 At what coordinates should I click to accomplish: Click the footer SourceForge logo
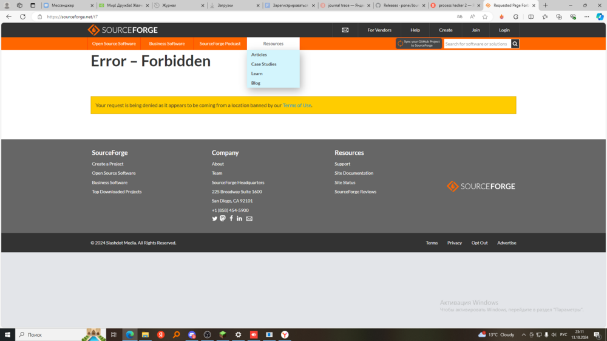pyautogui.click(x=481, y=186)
